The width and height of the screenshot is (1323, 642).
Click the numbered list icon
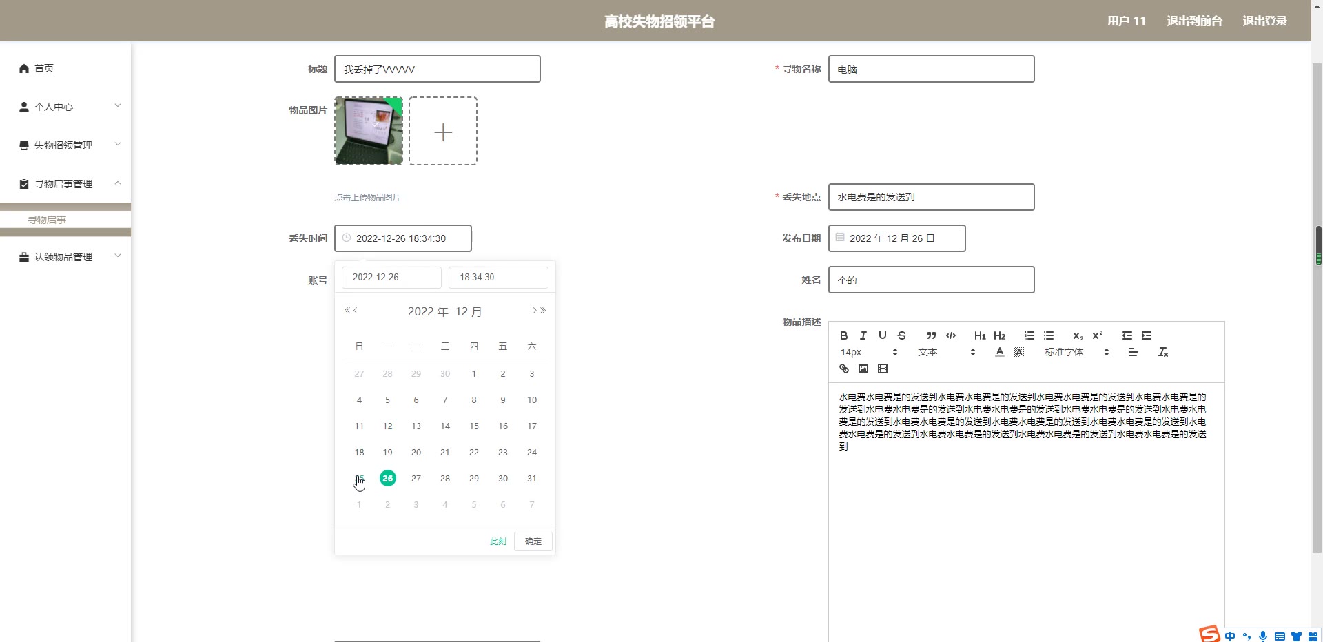coord(1029,335)
